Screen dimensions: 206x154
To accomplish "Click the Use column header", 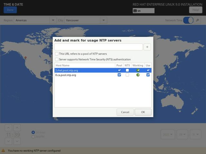I will (x=148, y=65).
